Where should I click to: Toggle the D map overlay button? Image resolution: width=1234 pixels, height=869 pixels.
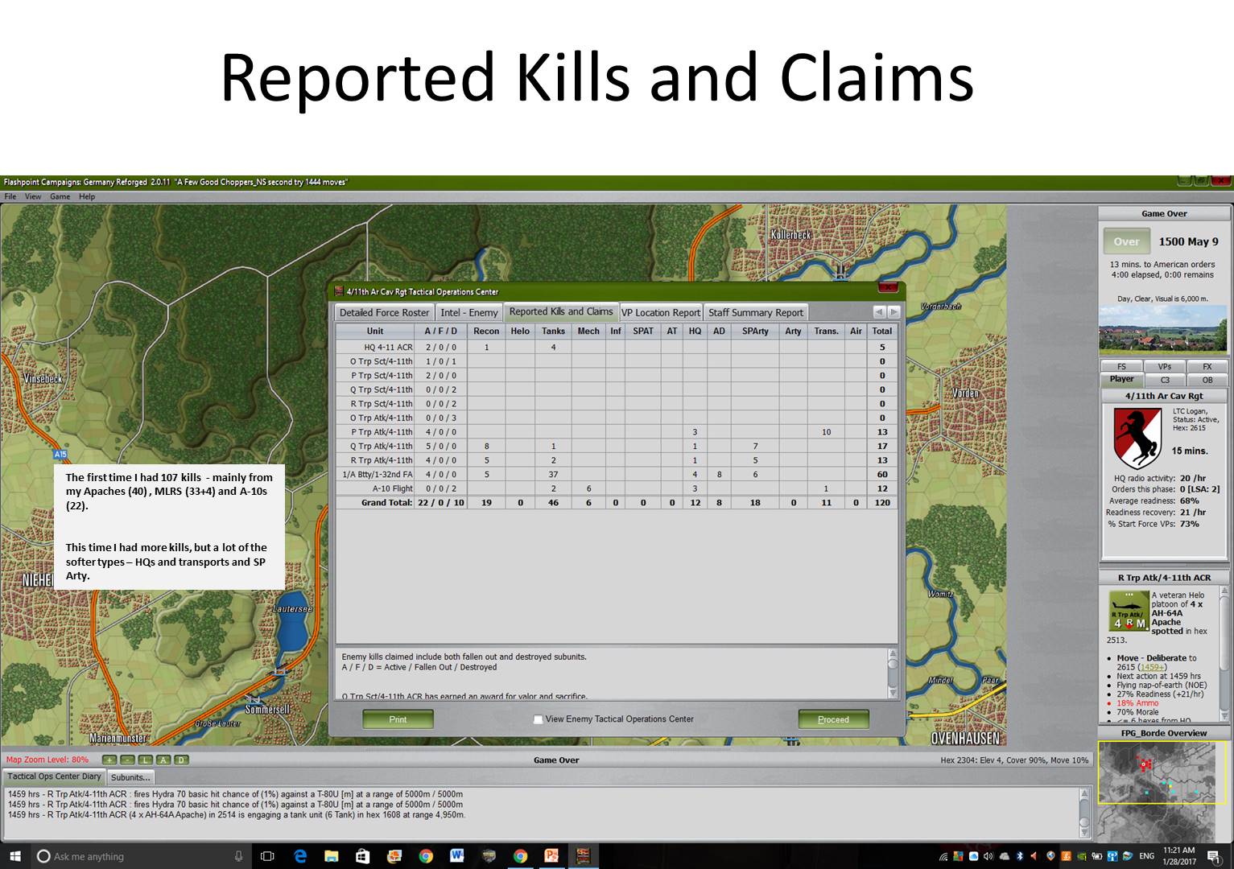pyautogui.click(x=181, y=760)
